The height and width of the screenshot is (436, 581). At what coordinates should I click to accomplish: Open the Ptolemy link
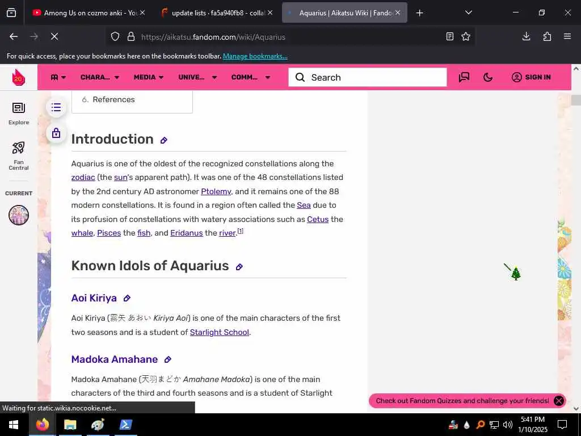click(216, 192)
